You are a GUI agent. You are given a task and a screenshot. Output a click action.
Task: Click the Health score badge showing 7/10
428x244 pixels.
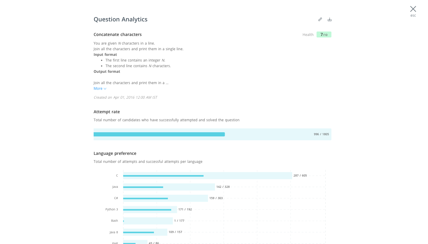tap(324, 34)
